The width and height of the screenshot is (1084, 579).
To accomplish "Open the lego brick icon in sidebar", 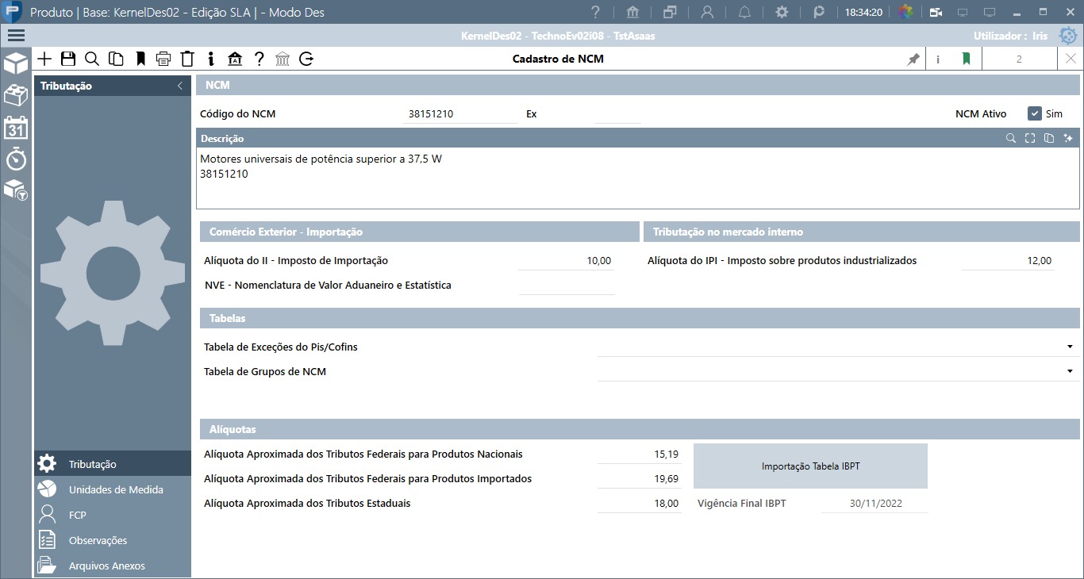I will click(x=16, y=95).
